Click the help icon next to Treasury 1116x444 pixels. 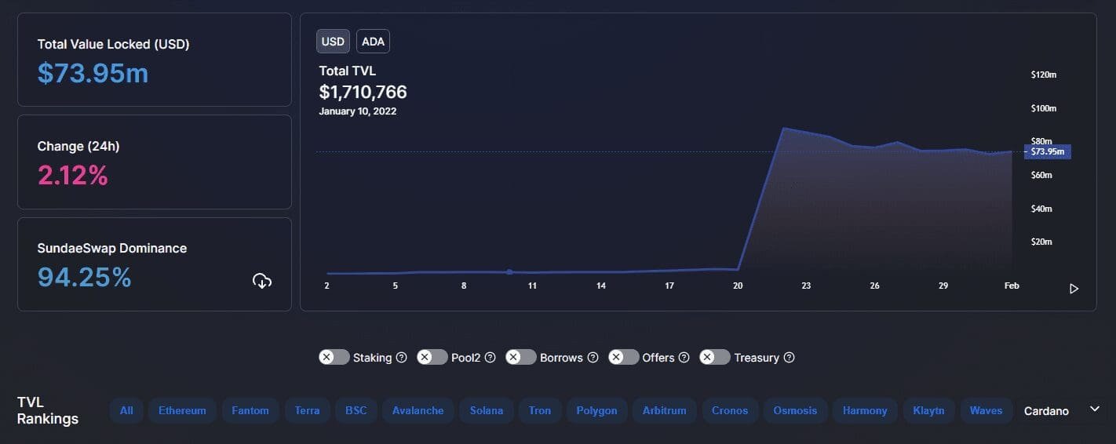point(789,358)
